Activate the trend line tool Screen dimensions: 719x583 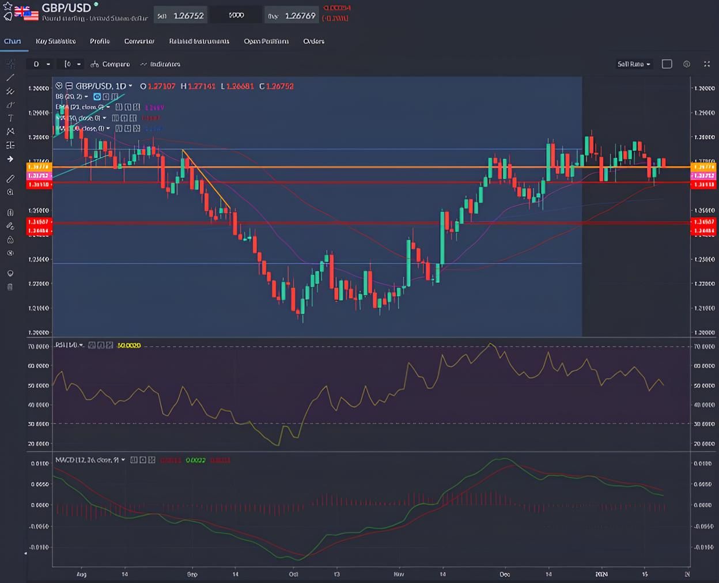tap(10, 78)
